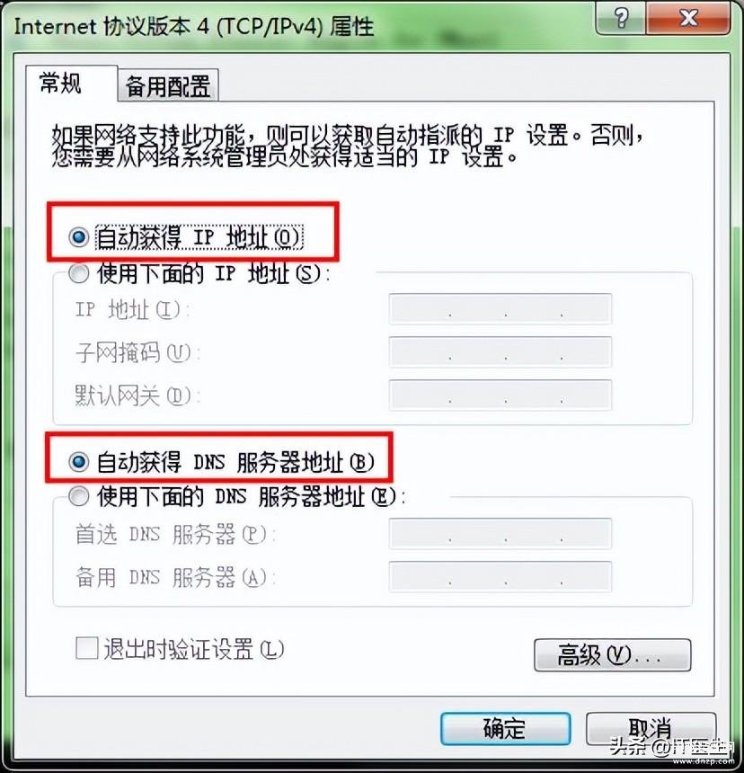Click the 自动获得 IP 地址 label text
Screen dimensions: 744x773
click(199, 237)
